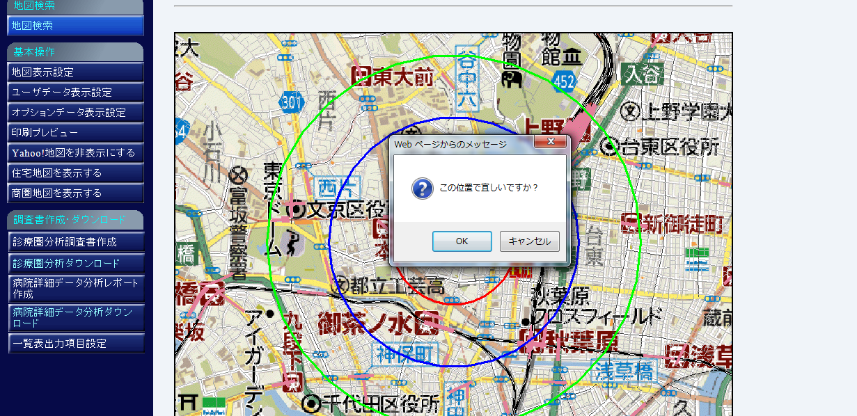Click the station icon left of red 浅草 label
Screen dimensions: 857x416
[676, 355]
